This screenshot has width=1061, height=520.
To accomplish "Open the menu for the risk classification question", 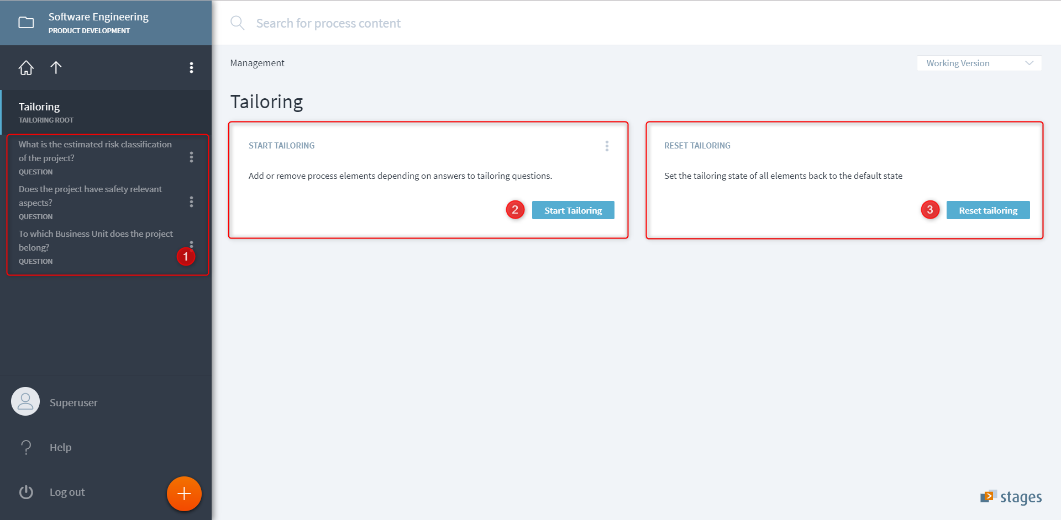I will [191, 157].
